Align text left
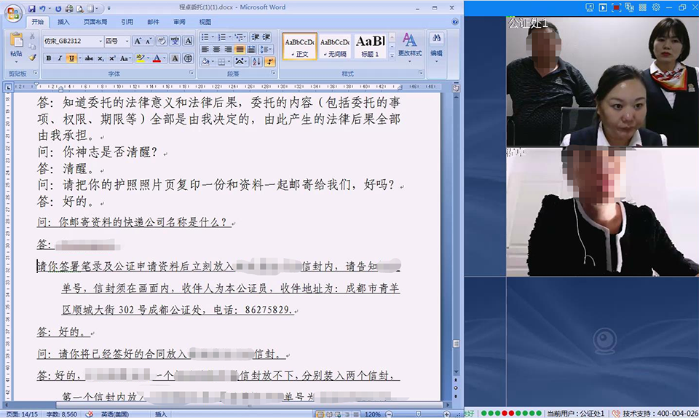699x418 pixels. (x=205, y=49)
